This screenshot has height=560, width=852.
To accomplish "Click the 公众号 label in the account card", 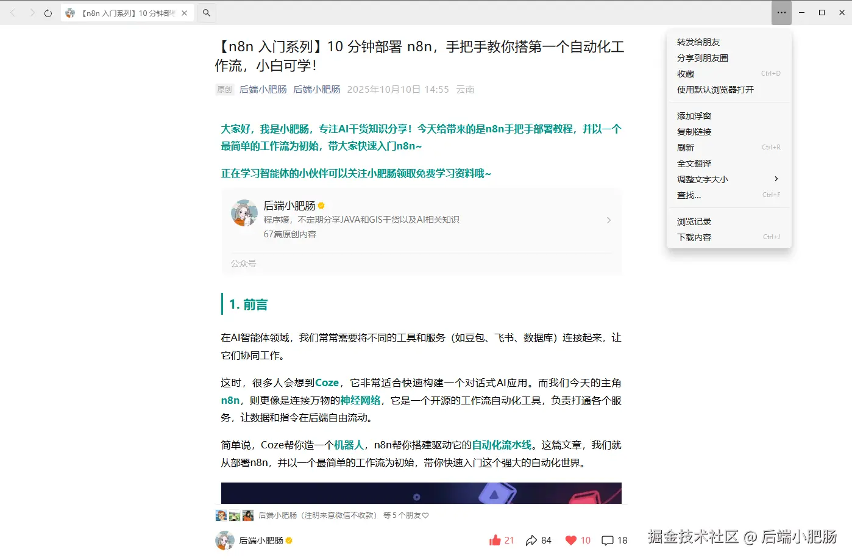I will tap(243, 264).
